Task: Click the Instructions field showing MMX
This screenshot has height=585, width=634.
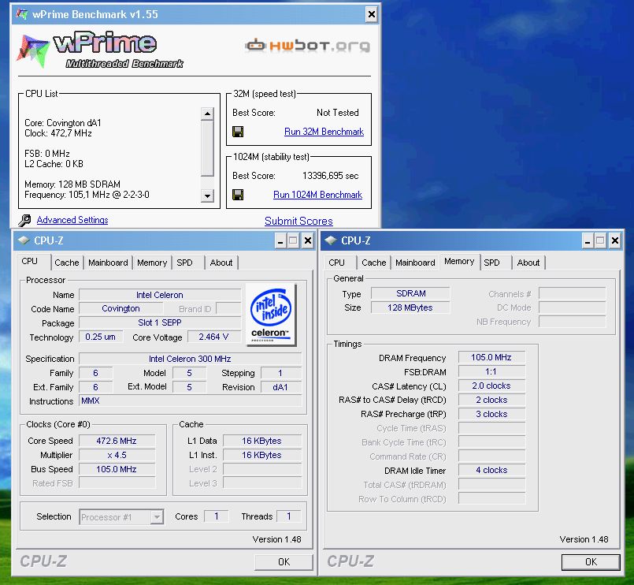Action: click(190, 401)
